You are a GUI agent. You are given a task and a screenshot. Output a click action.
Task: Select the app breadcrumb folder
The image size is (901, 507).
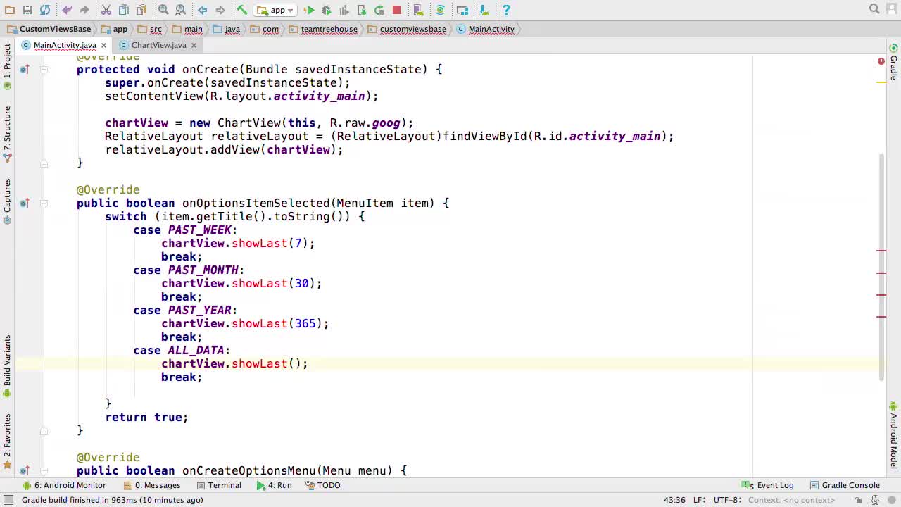tap(114, 29)
